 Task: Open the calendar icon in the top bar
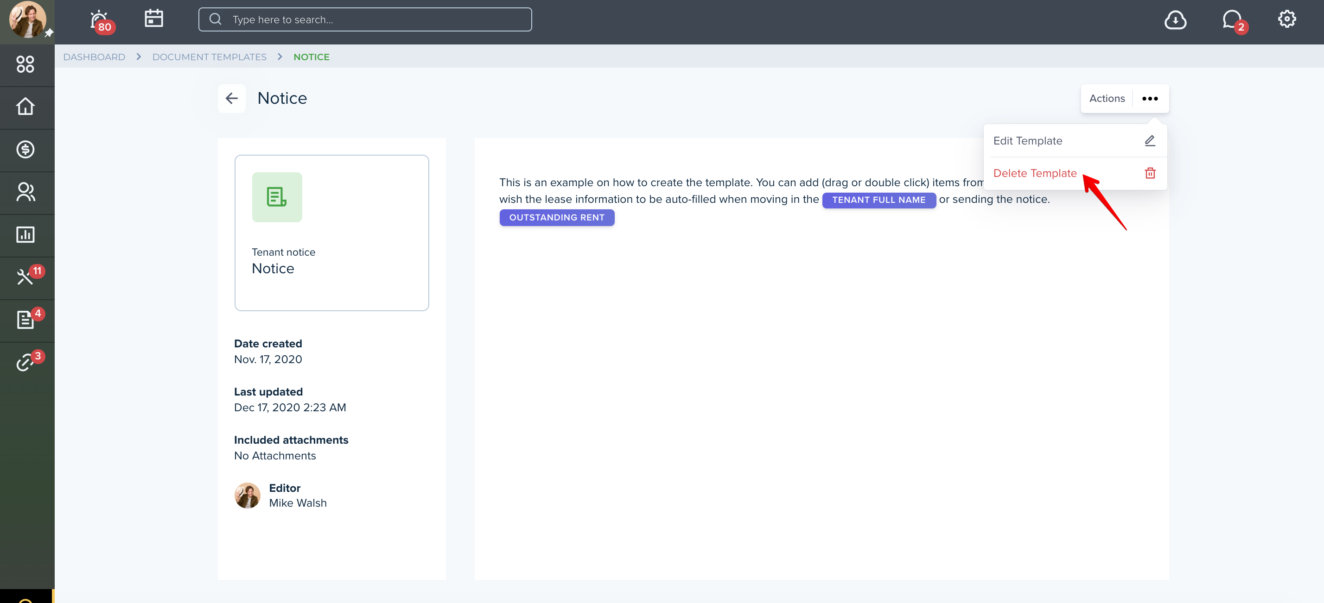pyautogui.click(x=154, y=19)
